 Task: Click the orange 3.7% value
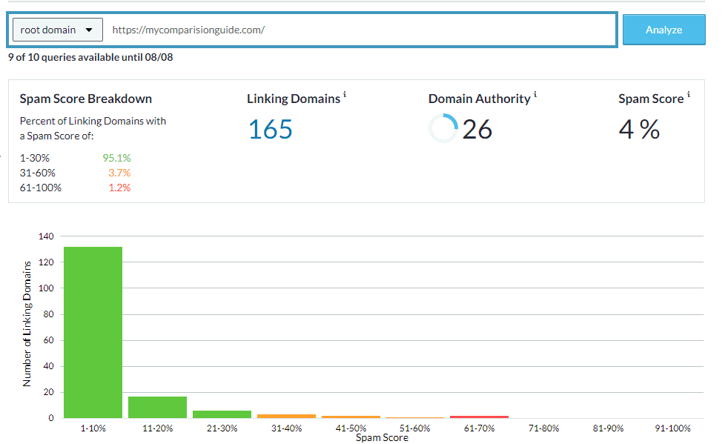[119, 173]
